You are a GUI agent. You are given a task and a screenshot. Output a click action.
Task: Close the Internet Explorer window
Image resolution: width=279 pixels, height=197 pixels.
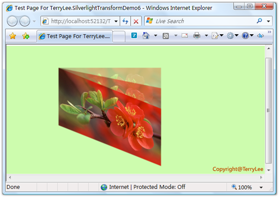tap(264, 6)
